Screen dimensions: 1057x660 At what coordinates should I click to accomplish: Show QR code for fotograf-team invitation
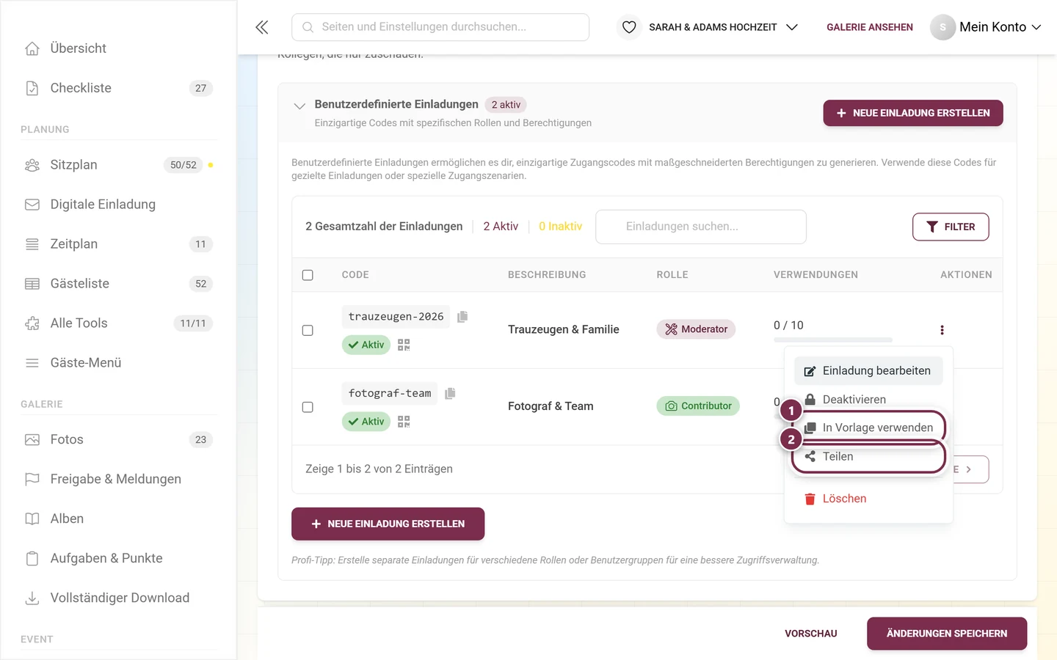coord(404,422)
